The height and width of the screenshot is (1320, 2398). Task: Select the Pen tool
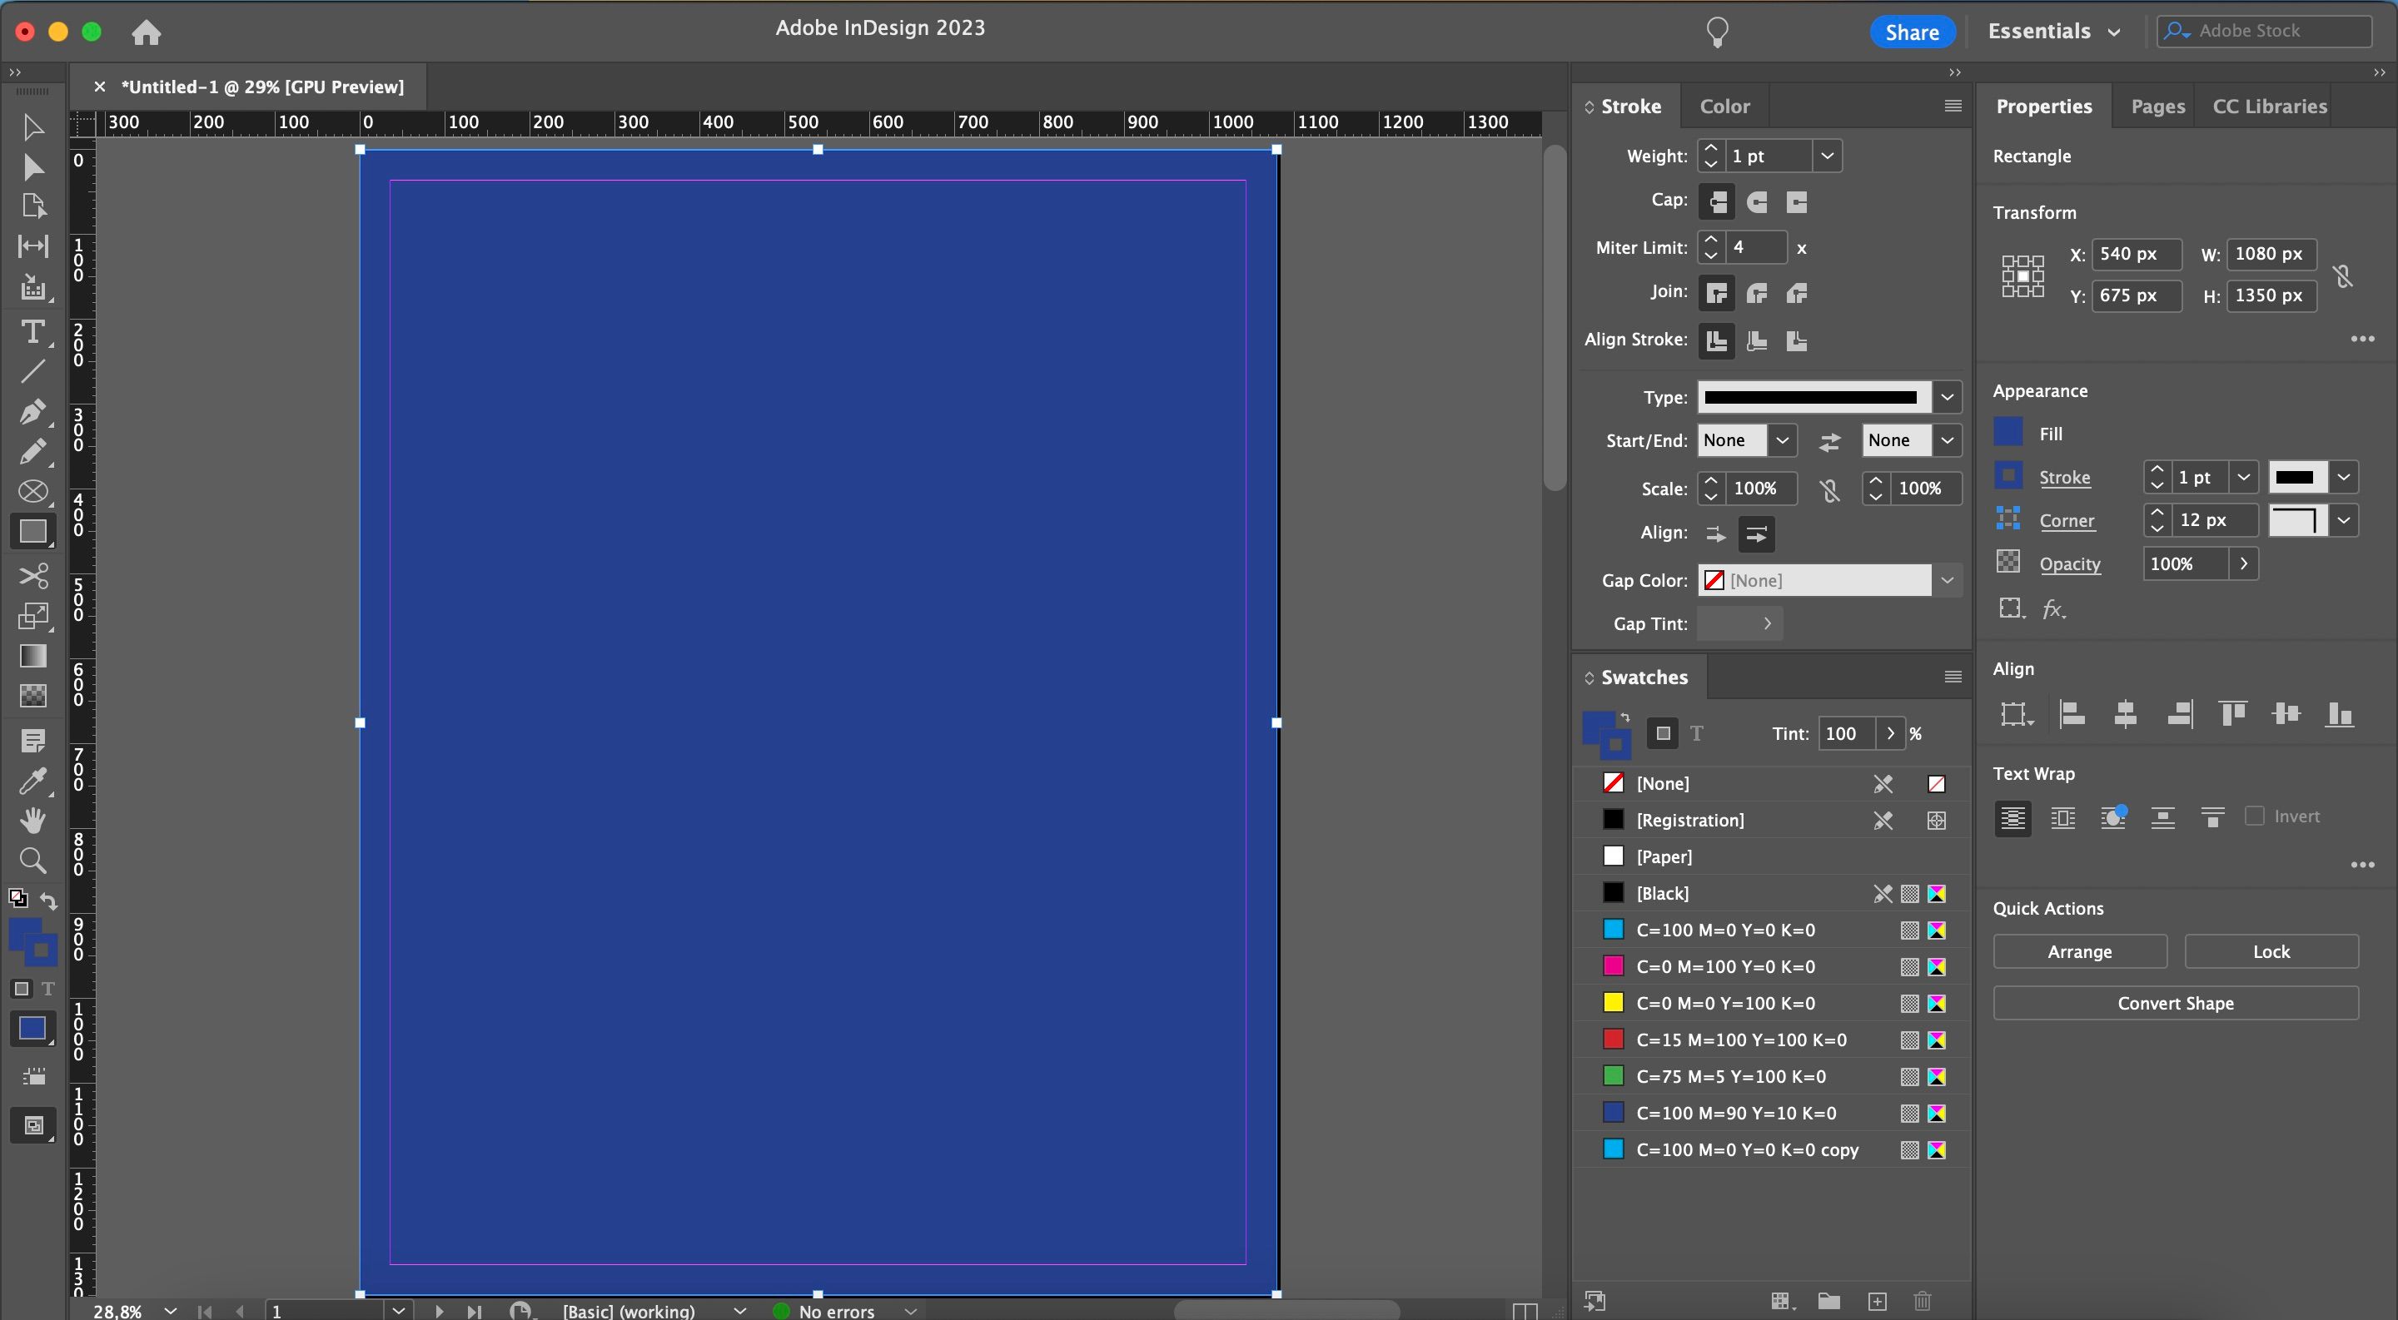(x=33, y=413)
